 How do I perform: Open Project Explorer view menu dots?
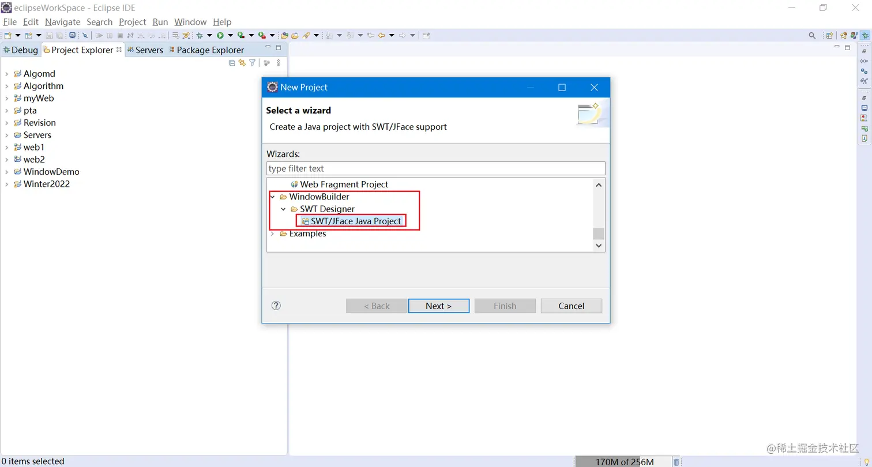(279, 63)
